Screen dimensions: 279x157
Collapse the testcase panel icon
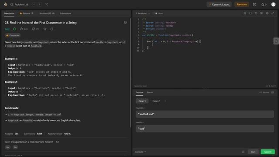(x=272, y=92)
